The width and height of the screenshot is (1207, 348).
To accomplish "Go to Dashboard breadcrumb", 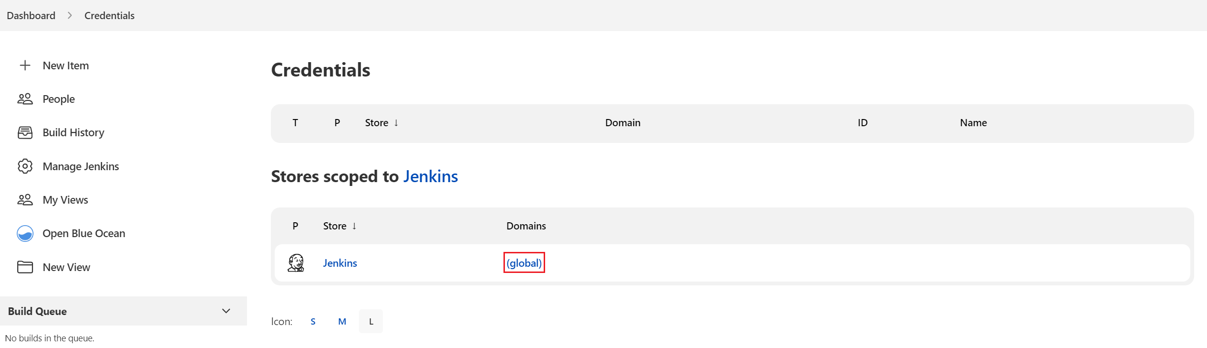I will click(31, 16).
